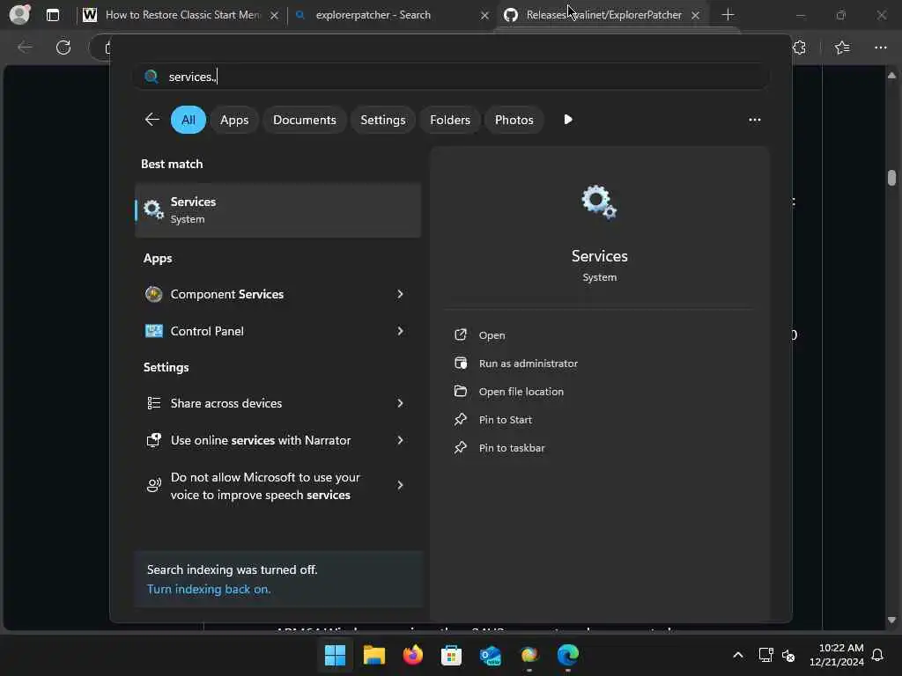Close the ExplorerPatcher Releases tab
Viewport: 902px width, 676px height.
coord(695,15)
